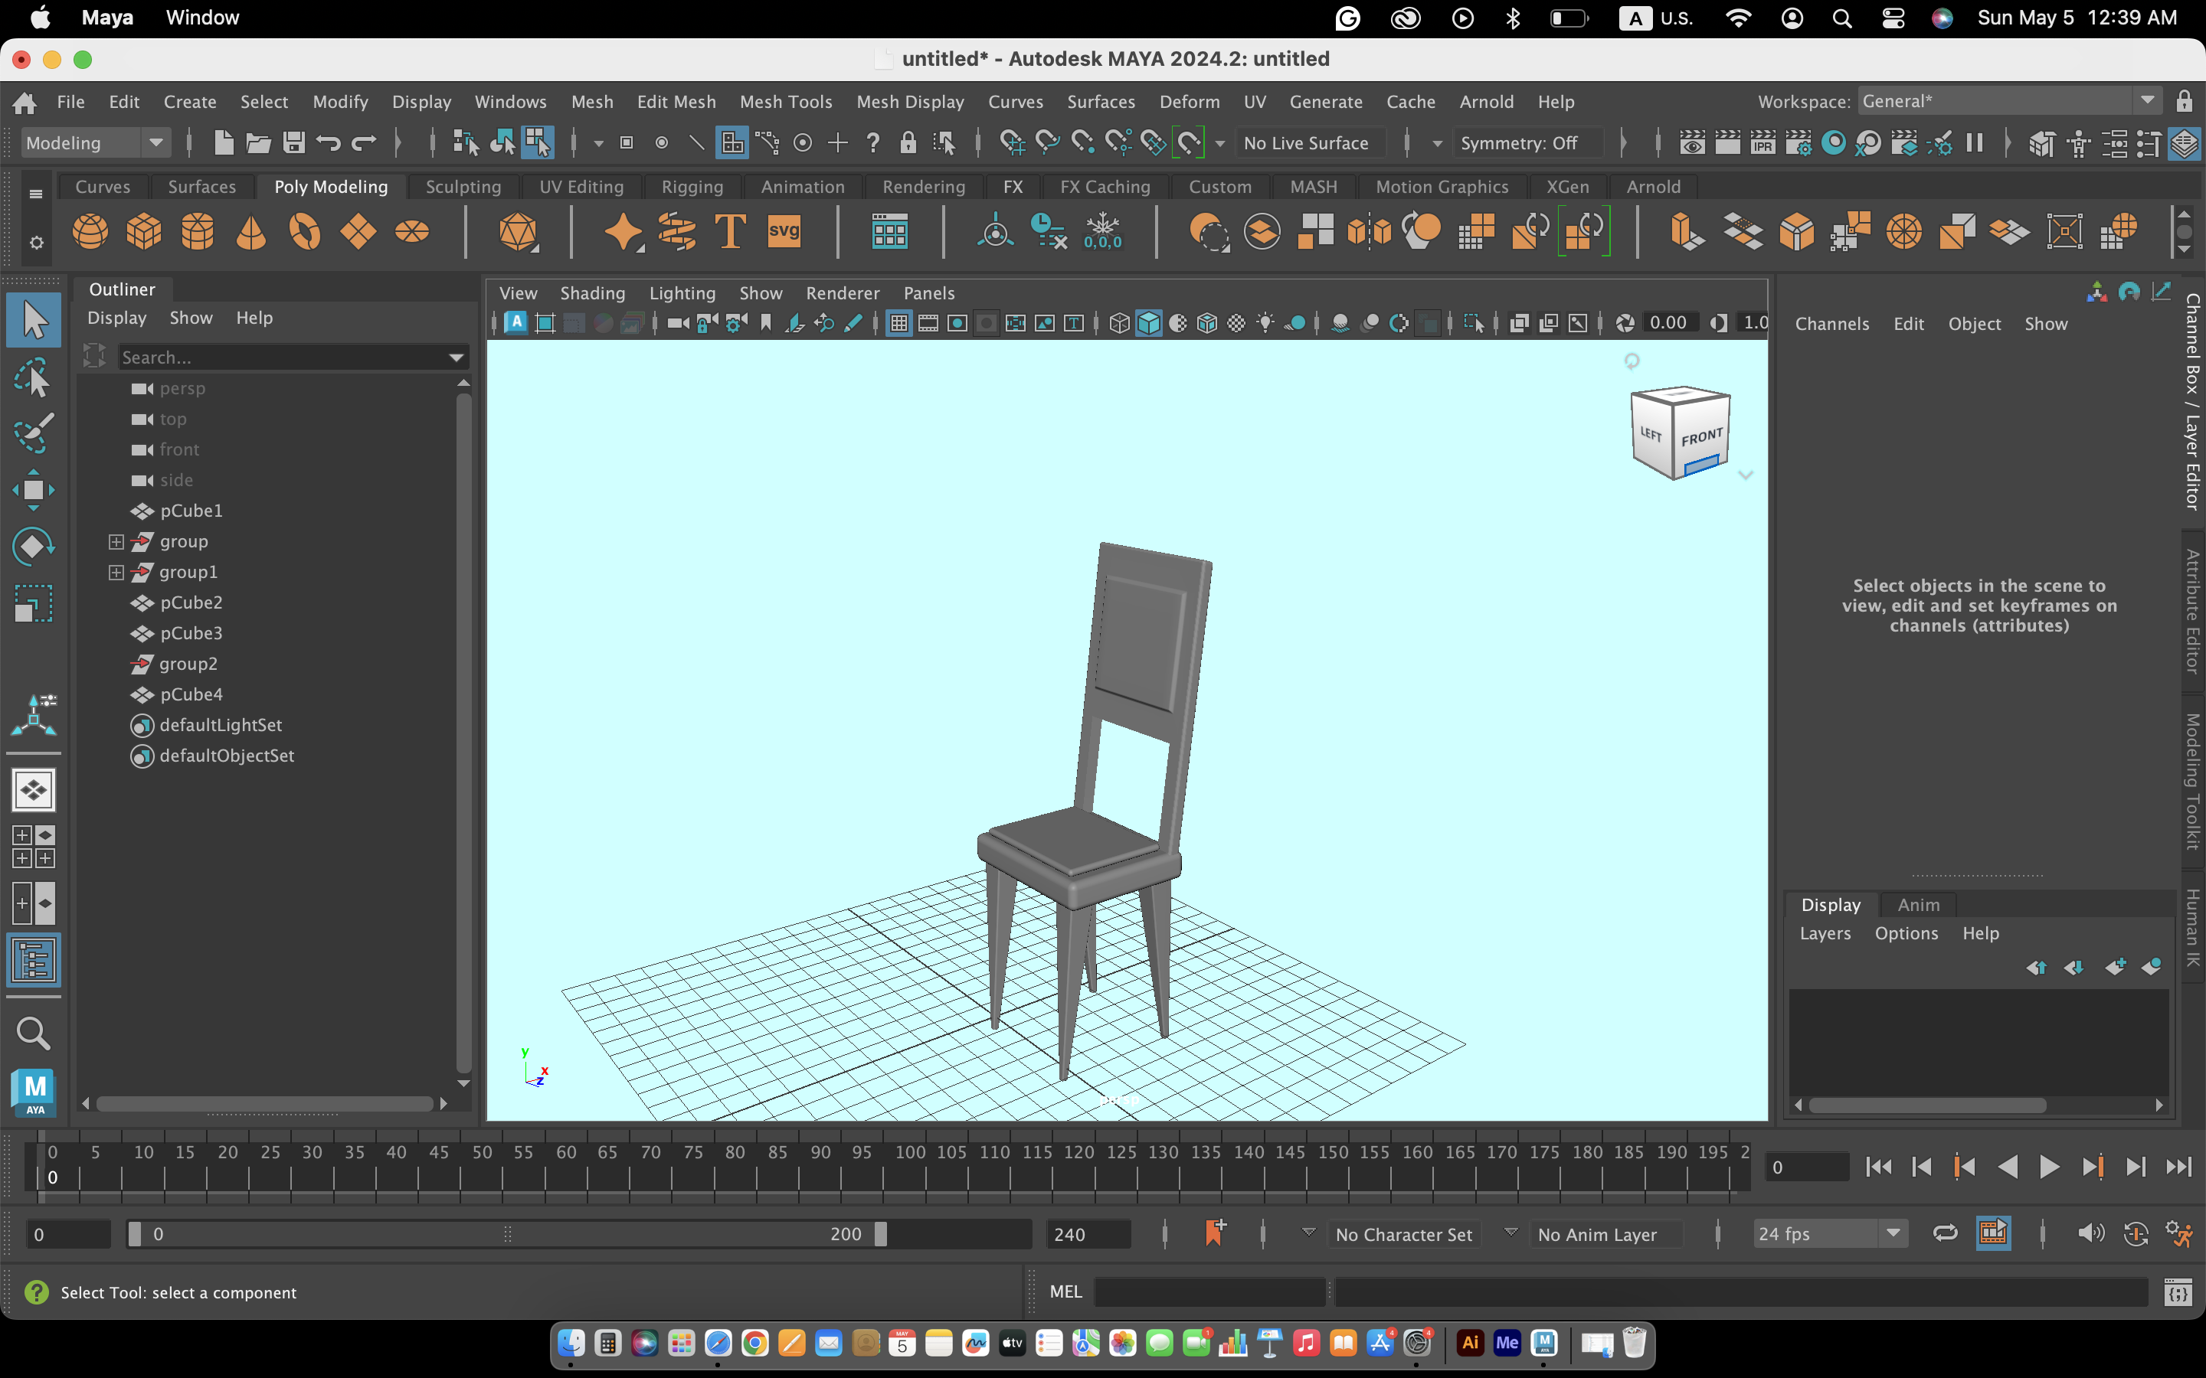Image resolution: width=2206 pixels, height=1378 pixels.
Task: Click the Undo arrow icon
Action: click(x=328, y=143)
